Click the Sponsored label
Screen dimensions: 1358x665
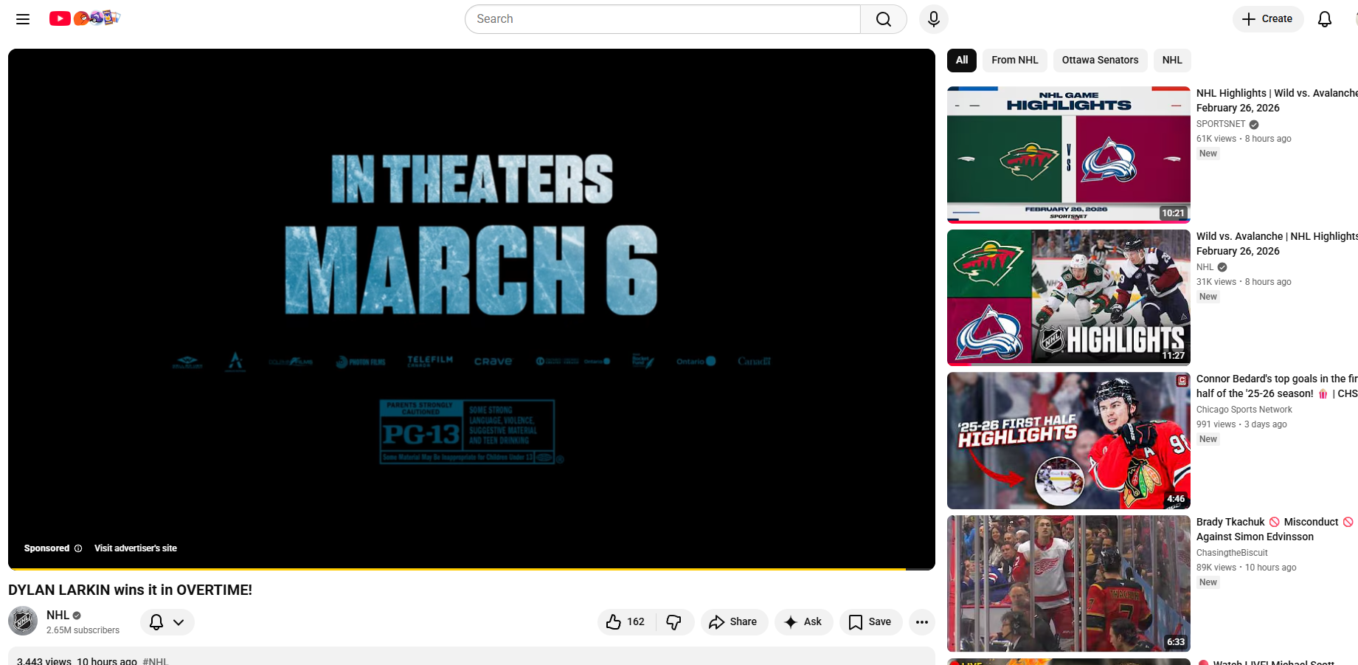(46, 548)
